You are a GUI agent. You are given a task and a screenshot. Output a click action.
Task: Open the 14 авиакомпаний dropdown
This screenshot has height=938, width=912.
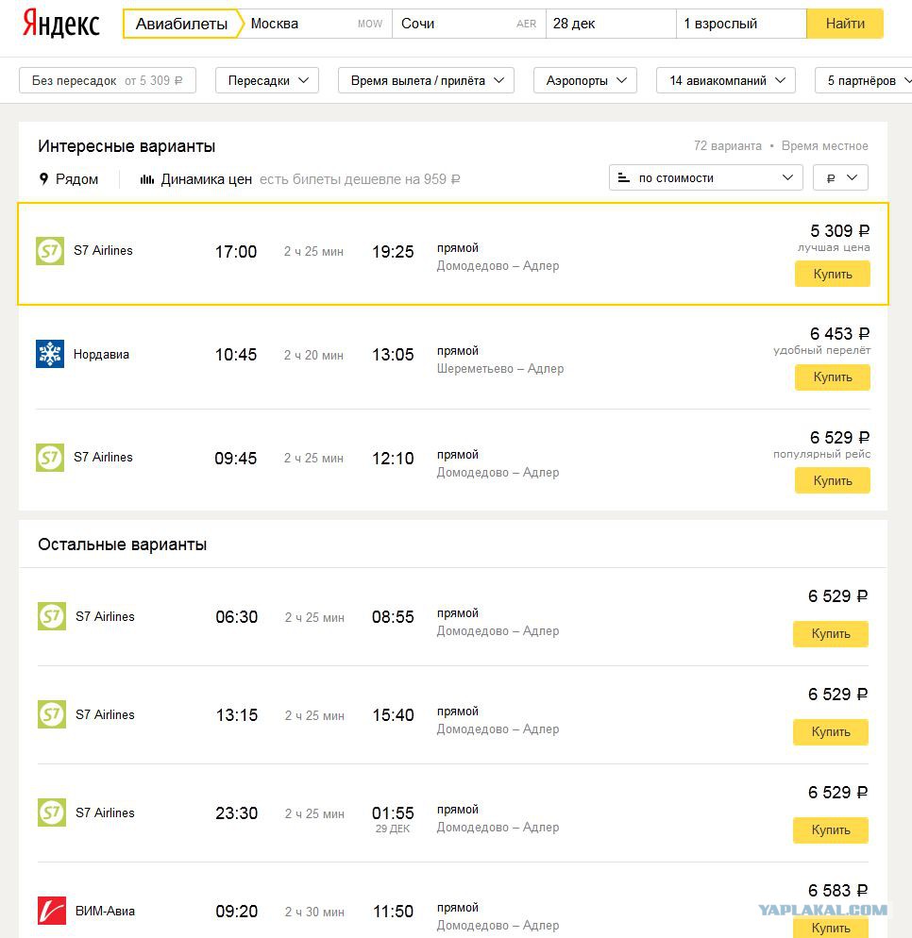point(726,80)
